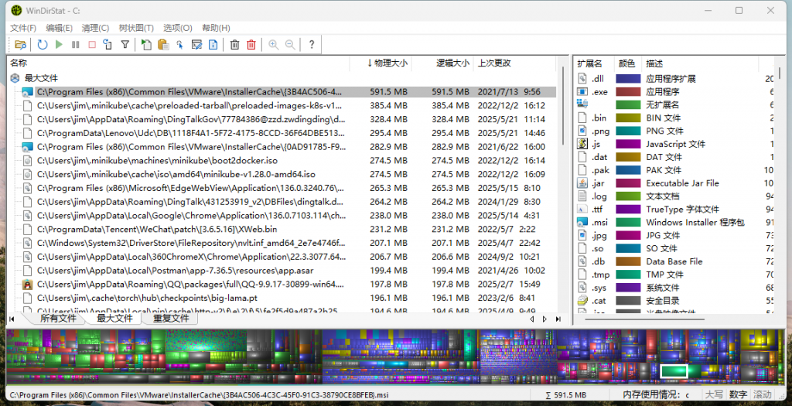Click the .dll blue color swatch
The width and height of the screenshot is (792, 406).
(628, 79)
